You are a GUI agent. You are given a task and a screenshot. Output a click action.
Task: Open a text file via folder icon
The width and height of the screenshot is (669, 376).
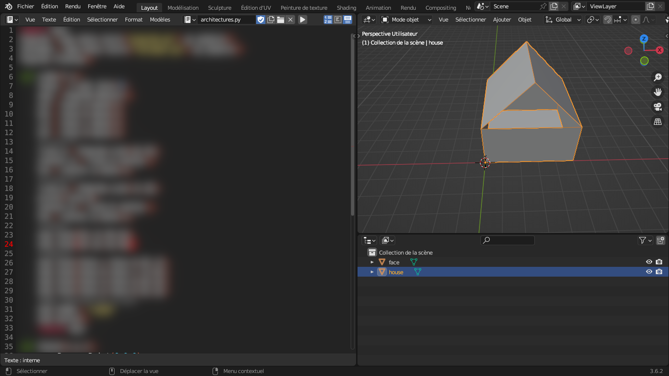pos(281,20)
